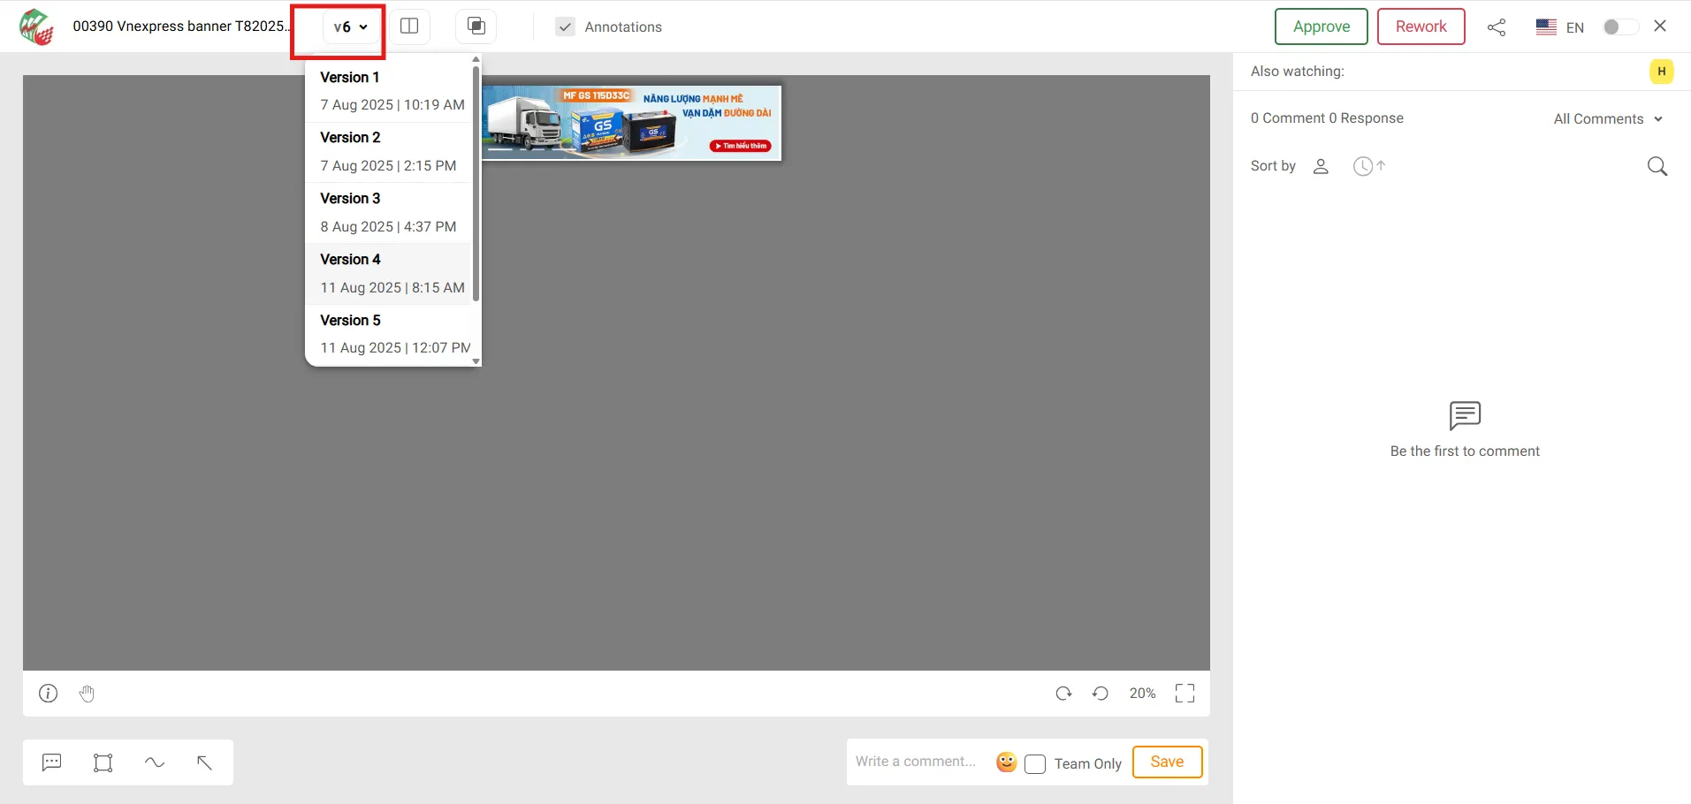Select Version 1 from the list
The height and width of the screenshot is (804, 1691).
tap(387, 91)
